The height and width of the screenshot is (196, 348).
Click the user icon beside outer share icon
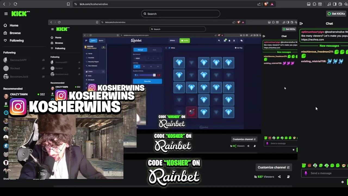[x=288, y=177]
